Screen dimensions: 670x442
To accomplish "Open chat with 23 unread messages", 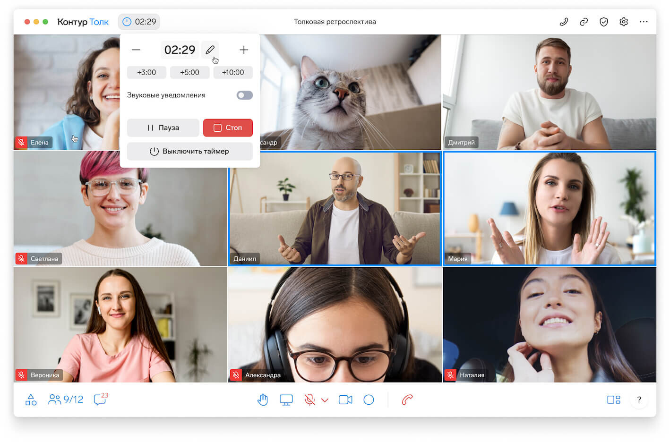I will (101, 399).
